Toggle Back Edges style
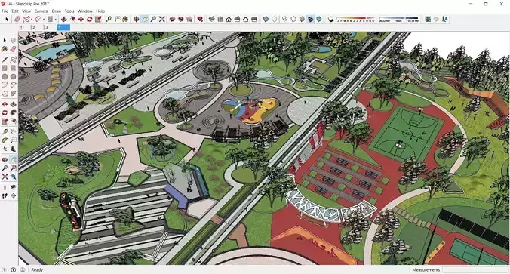This screenshot has height=274, width=510. [274, 19]
